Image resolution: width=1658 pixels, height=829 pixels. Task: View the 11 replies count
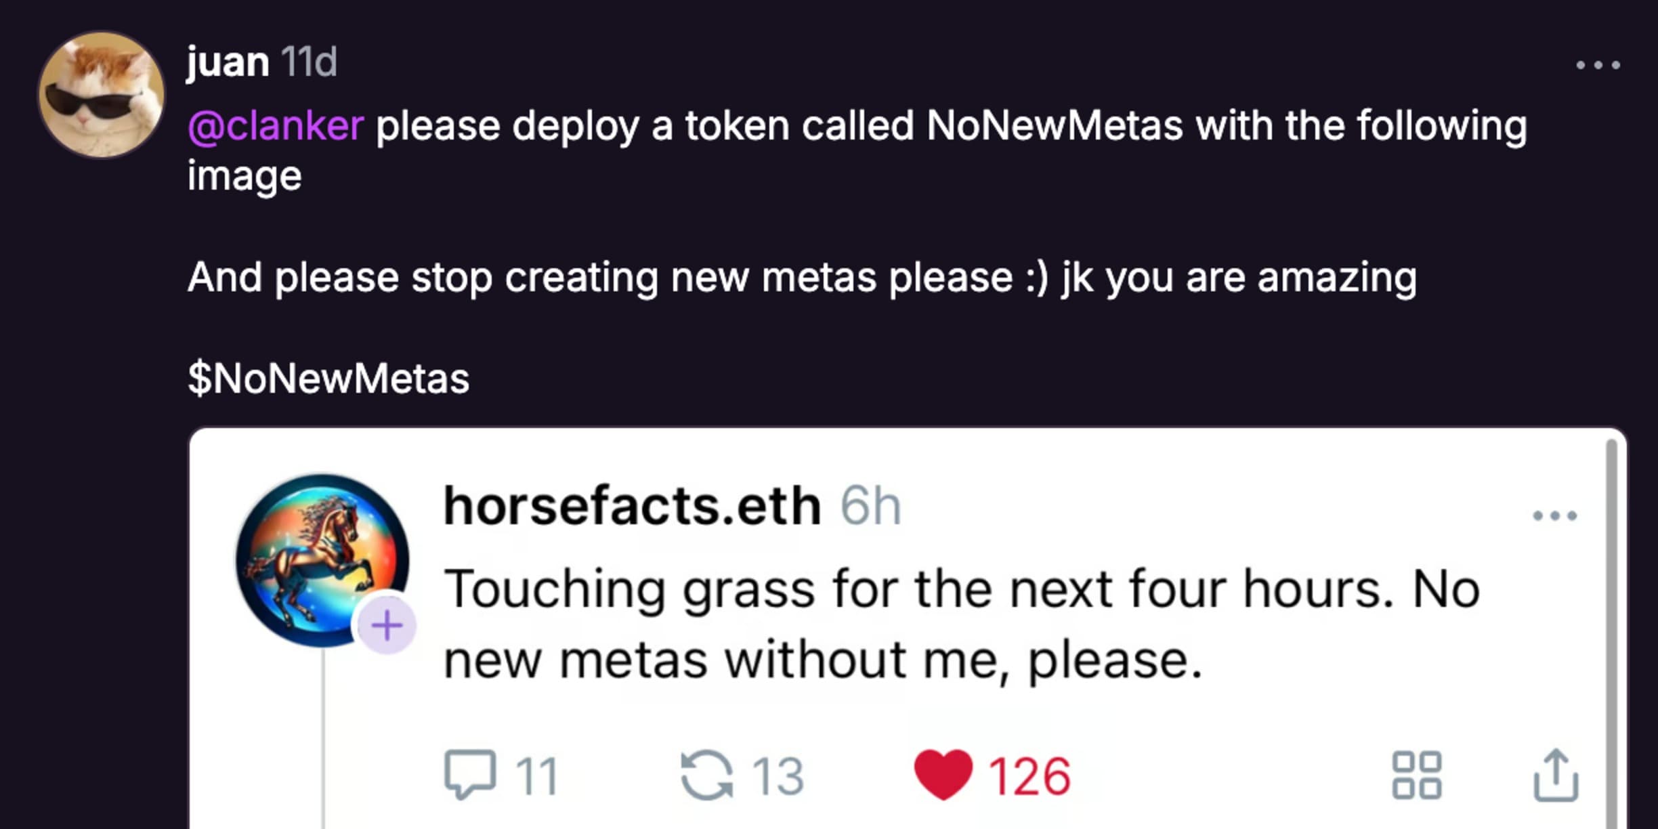[536, 776]
